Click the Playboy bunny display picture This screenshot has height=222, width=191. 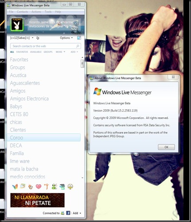(x=17, y=24)
